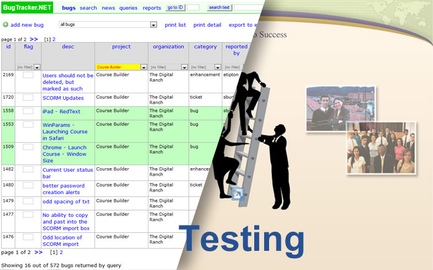Click the 'print detail' link

point(207,25)
